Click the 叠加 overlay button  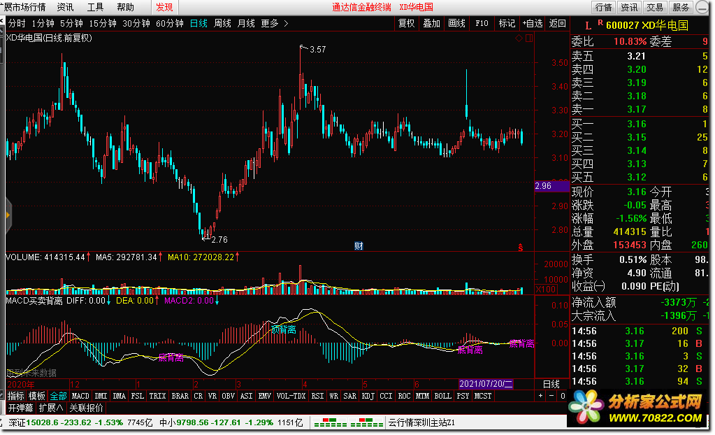[431, 23]
